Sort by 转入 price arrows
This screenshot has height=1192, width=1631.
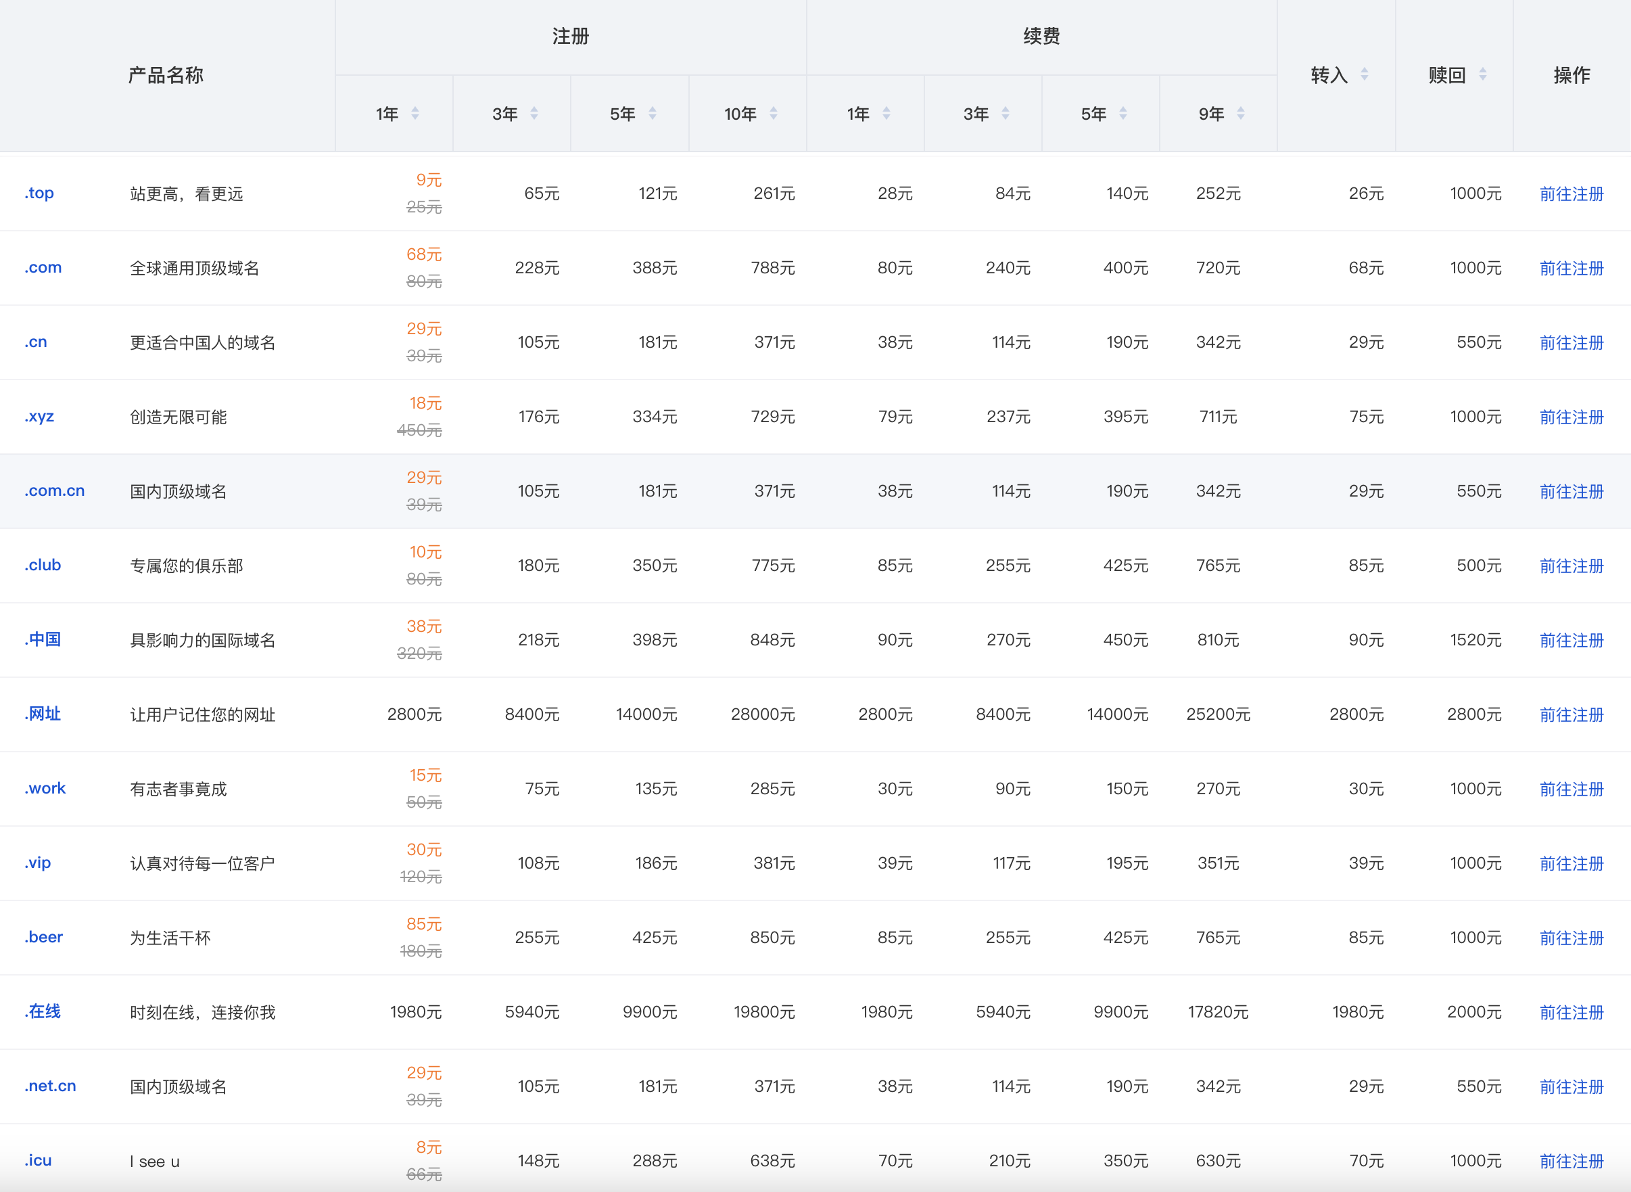point(1365,74)
